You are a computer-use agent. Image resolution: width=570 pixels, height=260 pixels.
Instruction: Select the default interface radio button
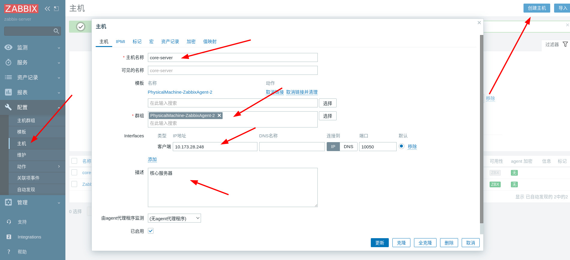(402, 146)
